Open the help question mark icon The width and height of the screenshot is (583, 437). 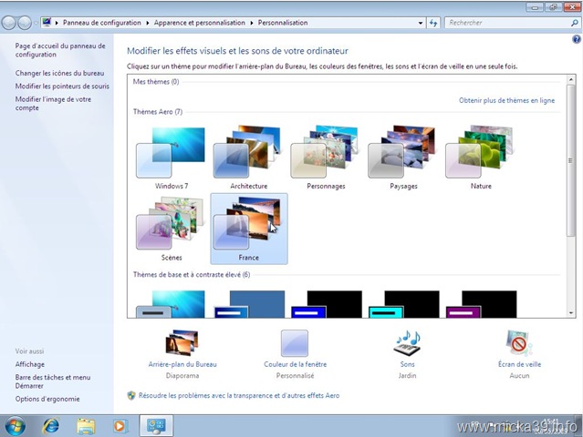pyautogui.click(x=577, y=39)
